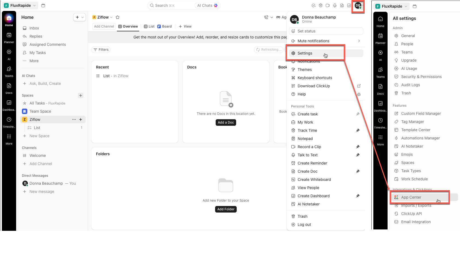Click the Filters button
The height and width of the screenshot is (257, 460).
point(101,50)
